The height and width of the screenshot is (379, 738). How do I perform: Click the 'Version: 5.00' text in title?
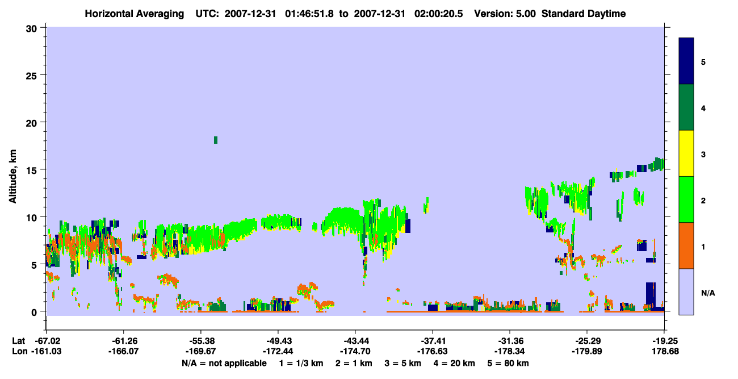506,14
